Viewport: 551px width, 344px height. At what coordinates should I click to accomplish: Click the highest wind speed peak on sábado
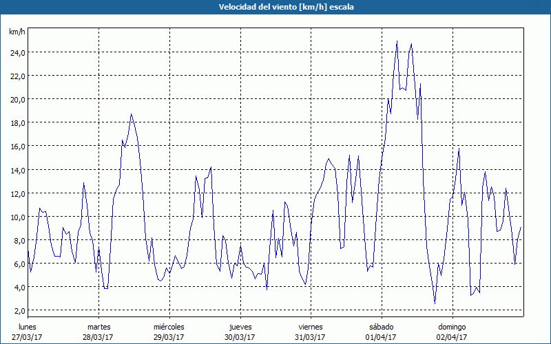point(397,41)
